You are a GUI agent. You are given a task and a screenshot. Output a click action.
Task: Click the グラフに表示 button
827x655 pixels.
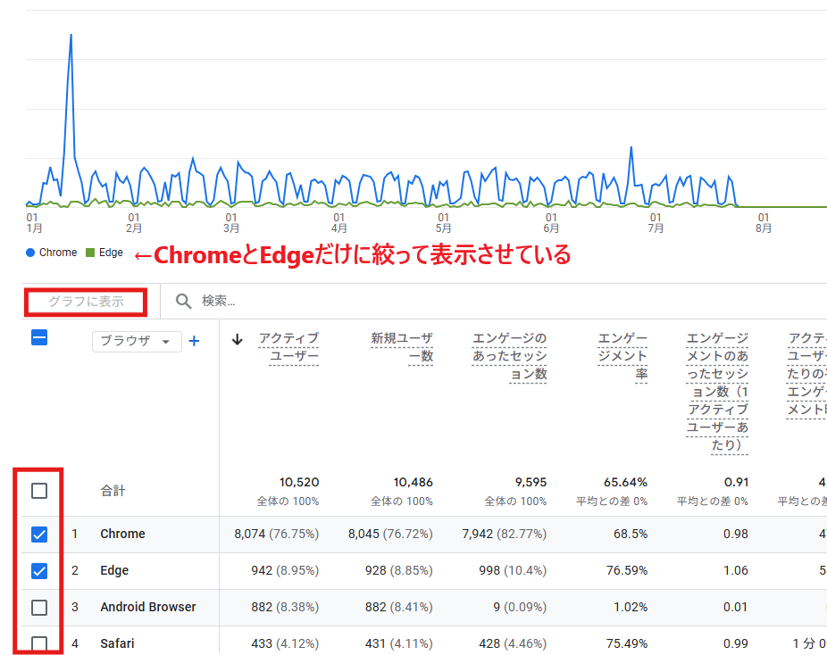85,302
